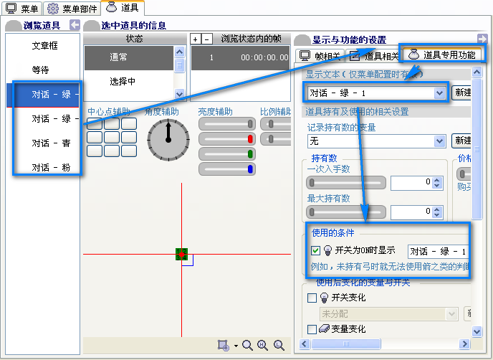Select the 通常 state row
The width and height of the screenshot is (493, 360).
coord(129,57)
